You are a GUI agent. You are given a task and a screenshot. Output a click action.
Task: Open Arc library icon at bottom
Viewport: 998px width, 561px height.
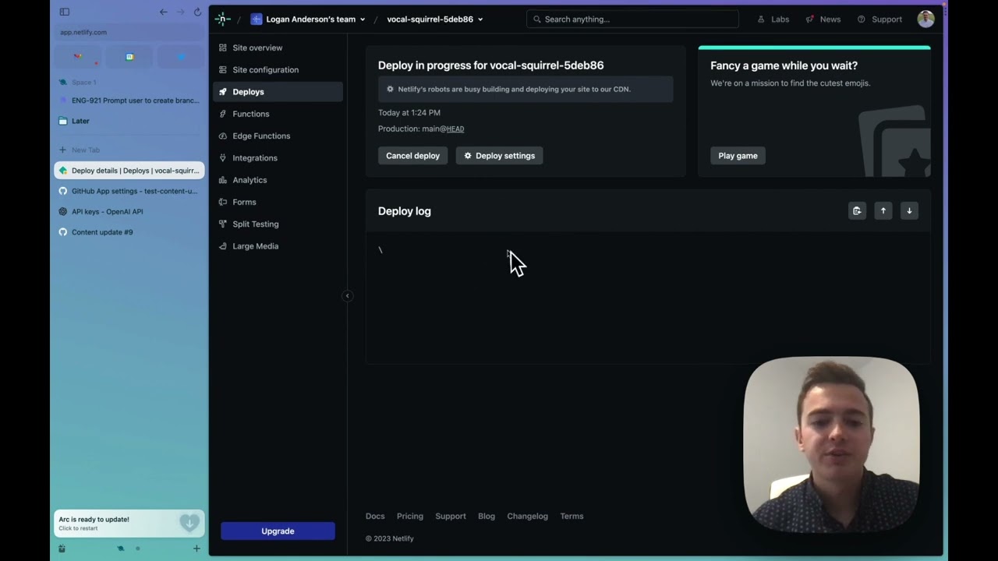point(62,549)
